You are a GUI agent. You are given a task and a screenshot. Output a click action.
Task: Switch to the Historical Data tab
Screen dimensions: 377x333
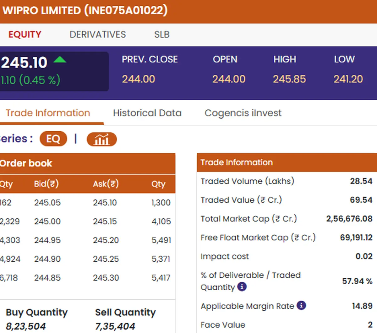point(147,113)
